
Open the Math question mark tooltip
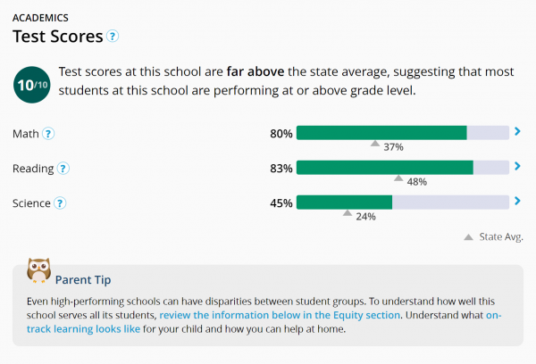[x=49, y=134]
